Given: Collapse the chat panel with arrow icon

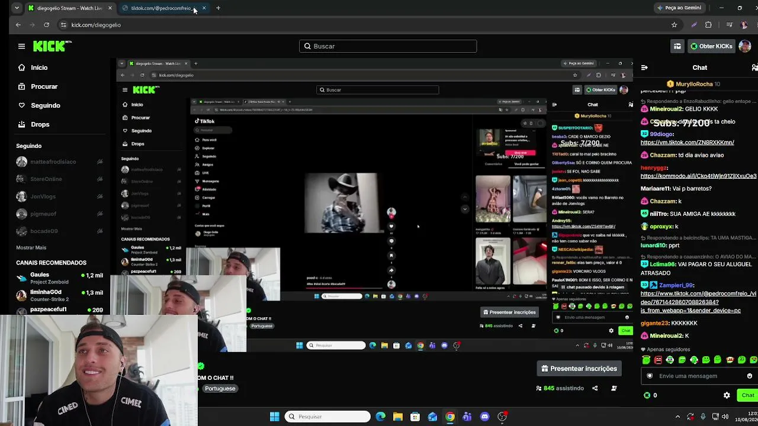Looking at the screenshot, I should pyautogui.click(x=644, y=67).
